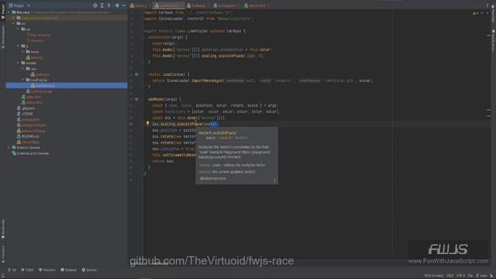Collapse the LowPolyCar folder
Screen dimensions: 496x279
coord(23,80)
